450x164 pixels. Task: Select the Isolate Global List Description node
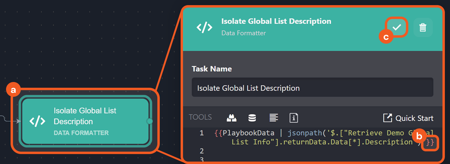85,121
